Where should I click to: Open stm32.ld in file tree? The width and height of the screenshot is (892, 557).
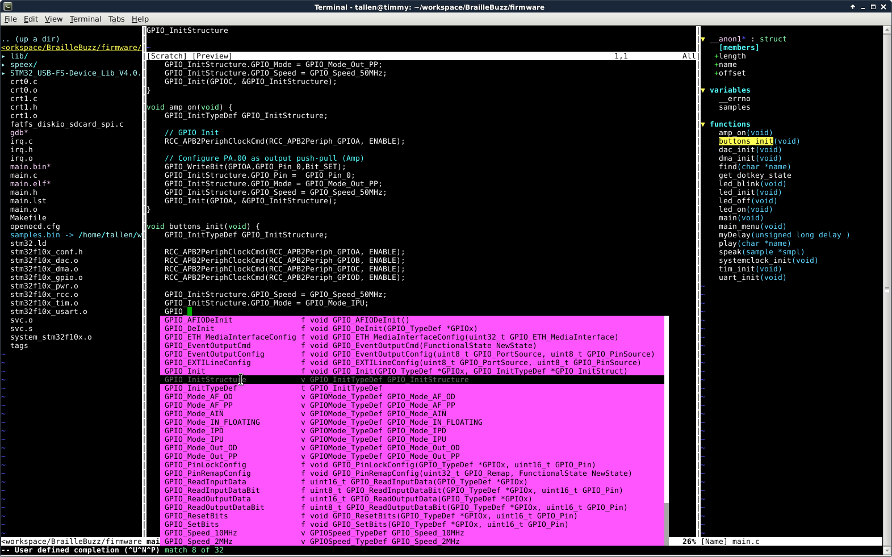pos(28,244)
